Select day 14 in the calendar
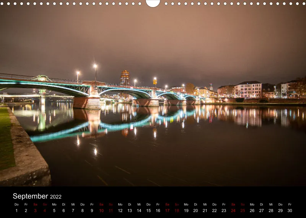The image size is (306, 218). click(x=139, y=211)
